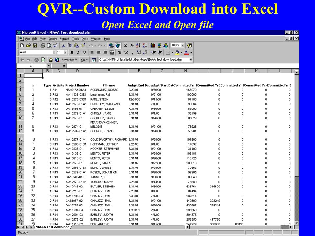Open the Paste Function fx tool
The width and height of the screenshot is (315, 236).
(132, 45)
